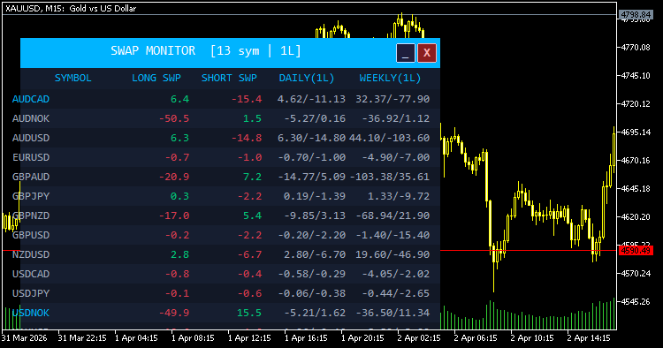This screenshot has height=348, width=663.
Task: Select the GBPNZD symbol
Action: pyautogui.click(x=31, y=216)
